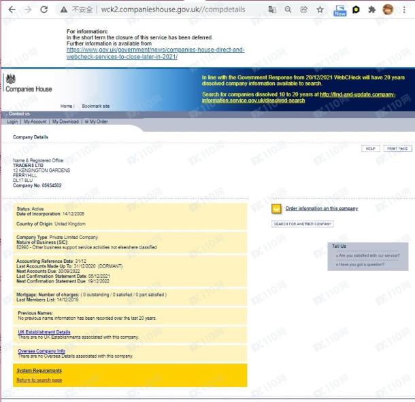The image size is (415, 402).
Task: Click 'Country of Origin: United Kingdom' line
Action: (51, 223)
